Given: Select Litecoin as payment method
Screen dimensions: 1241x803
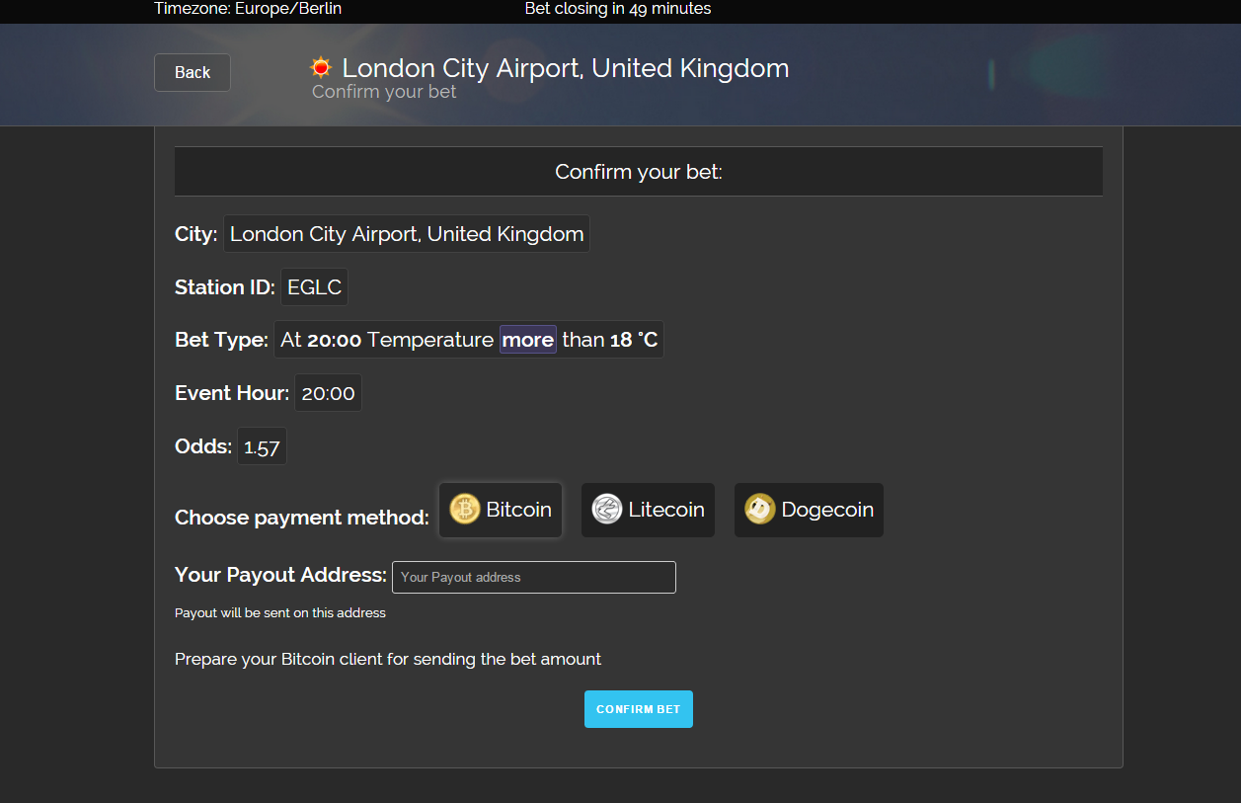Looking at the screenshot, I should point(648,510).
